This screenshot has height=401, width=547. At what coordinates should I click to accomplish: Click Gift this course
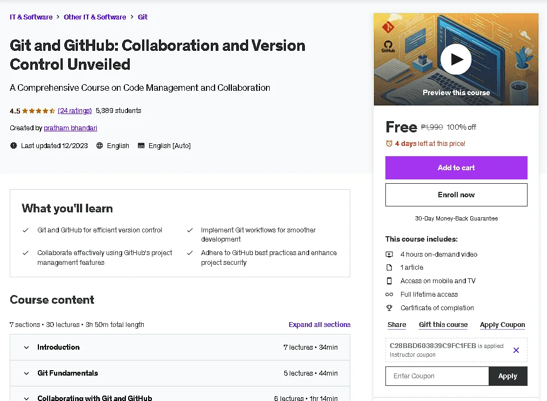[443, 325]
